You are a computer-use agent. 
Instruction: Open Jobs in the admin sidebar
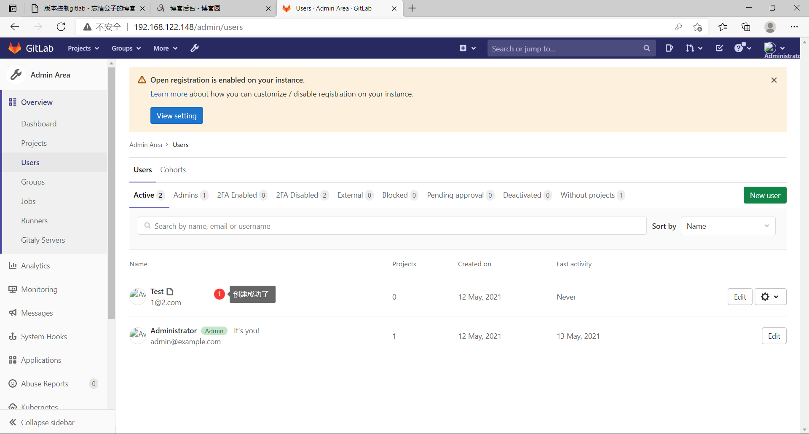[x=28, y=201]
